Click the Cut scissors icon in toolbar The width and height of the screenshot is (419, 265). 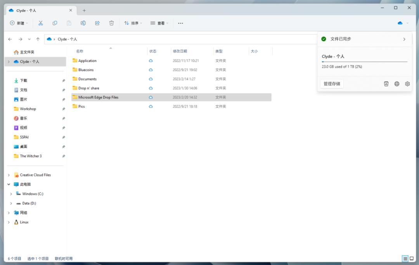40,23
